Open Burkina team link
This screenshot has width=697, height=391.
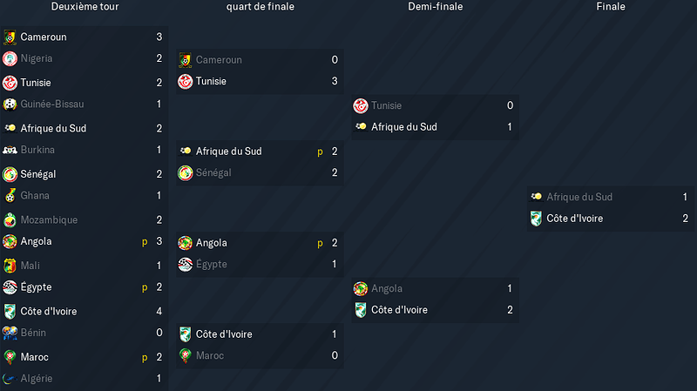(37, 150)
